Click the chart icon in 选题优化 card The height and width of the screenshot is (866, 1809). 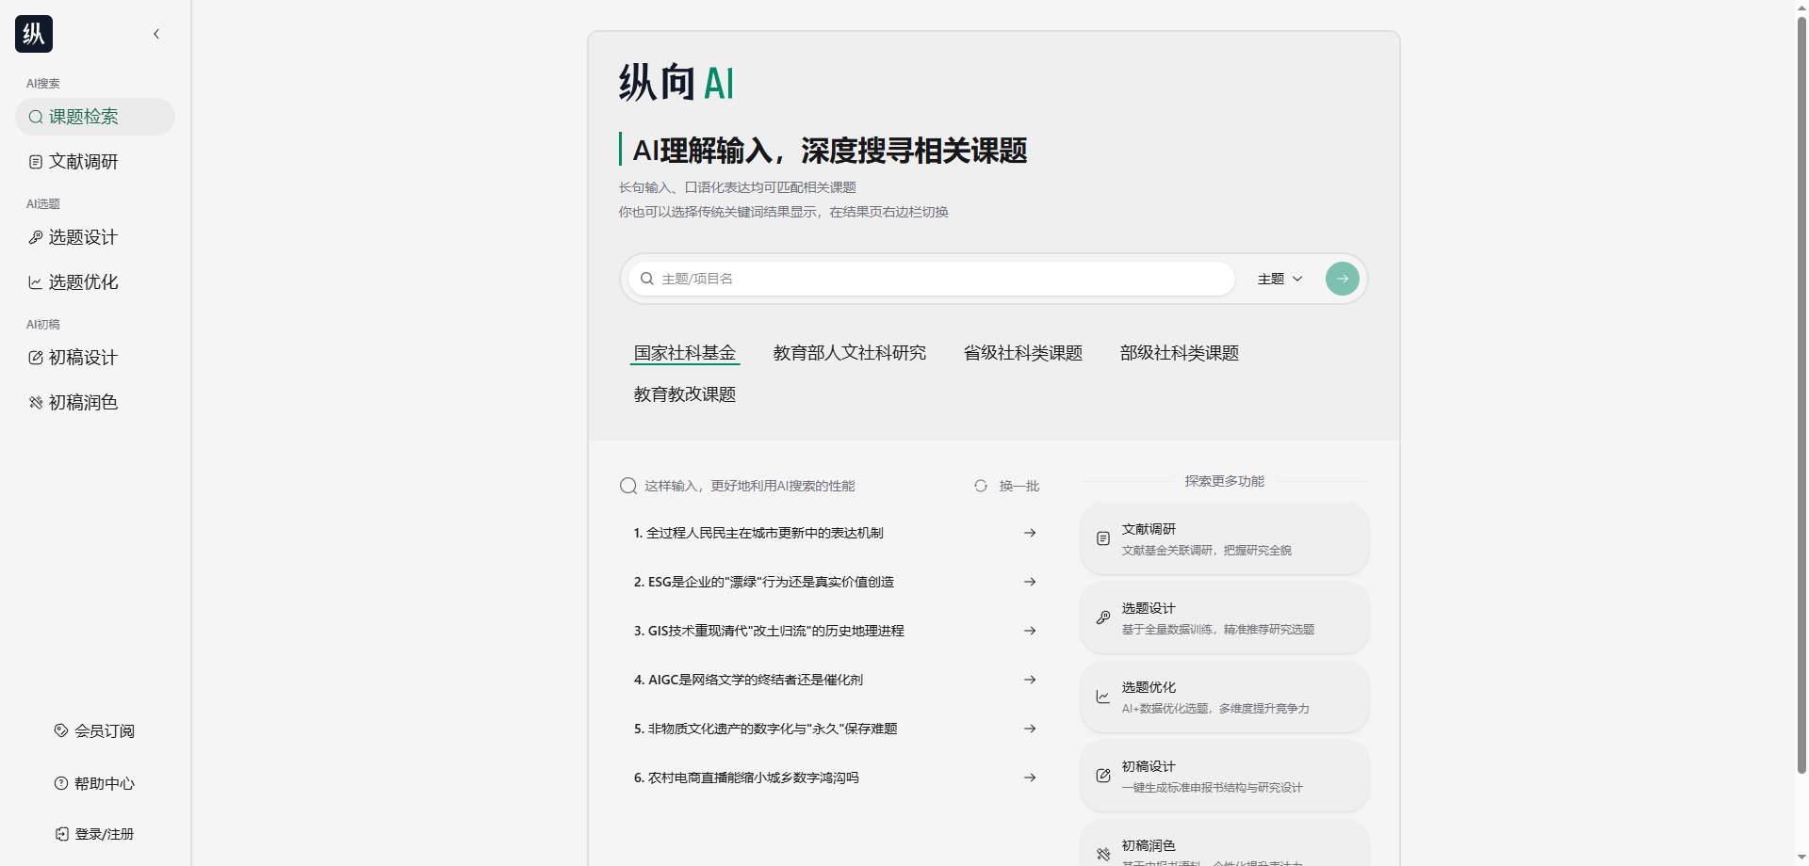[1103, 697]
